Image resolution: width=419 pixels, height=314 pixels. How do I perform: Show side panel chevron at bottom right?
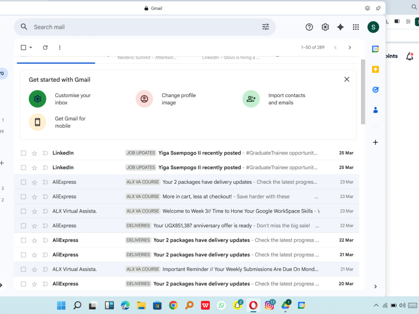(375, 286)
